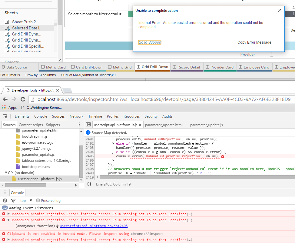Viewport: 295px width, 244px height.
Task: Open the console drawer kebab menu
Action: tap(5, 192)
